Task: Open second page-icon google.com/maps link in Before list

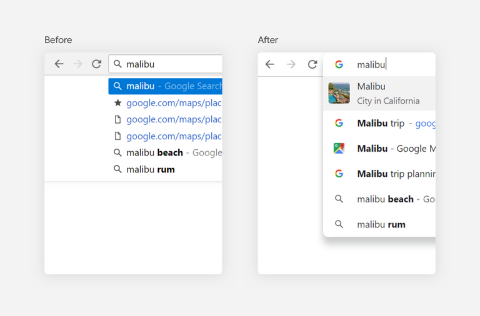Action: tap(174, 136)
